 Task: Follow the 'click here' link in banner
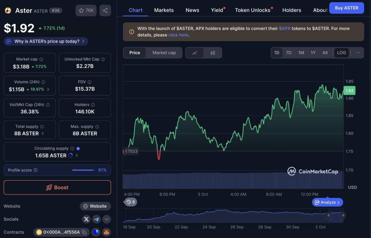178,35
